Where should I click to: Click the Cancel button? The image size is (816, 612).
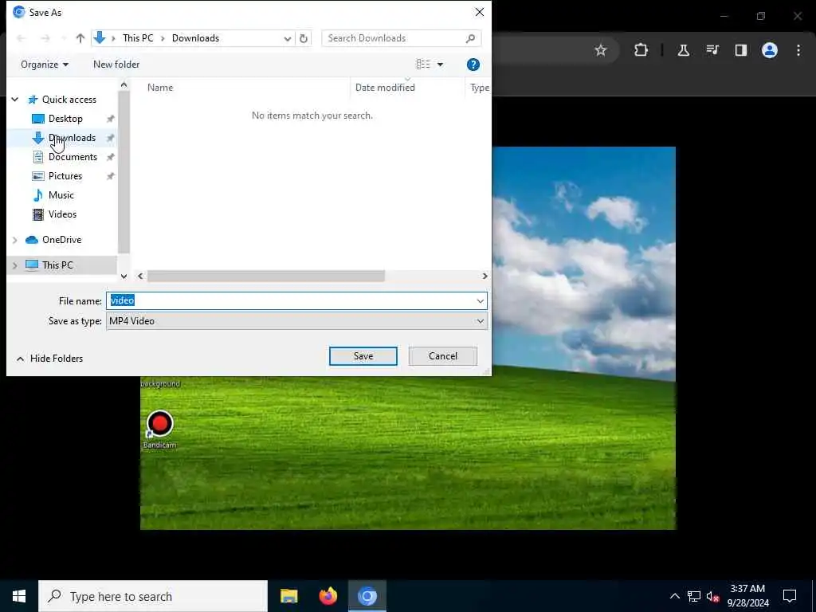click(443, 356)
